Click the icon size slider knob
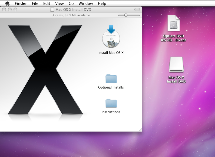The width and height of the screenshot is (215, 157). (126, 15)
